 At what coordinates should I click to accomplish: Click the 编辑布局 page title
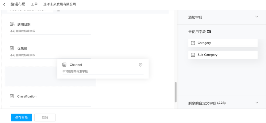[x=18, y=4]
